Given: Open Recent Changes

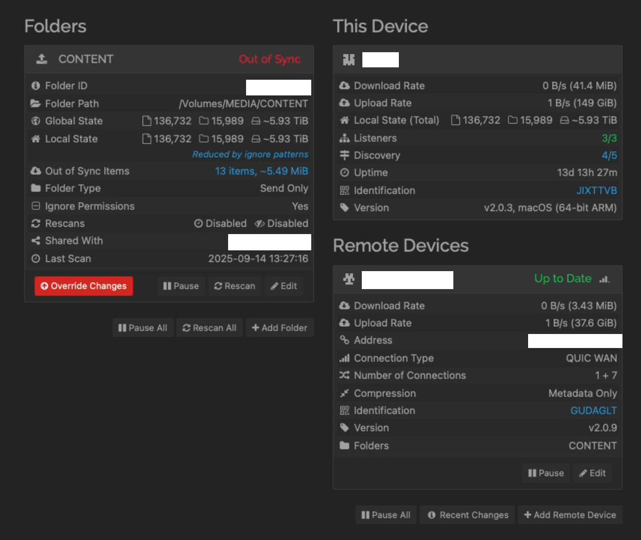Looking at the screenshot, I should point(467,515).
